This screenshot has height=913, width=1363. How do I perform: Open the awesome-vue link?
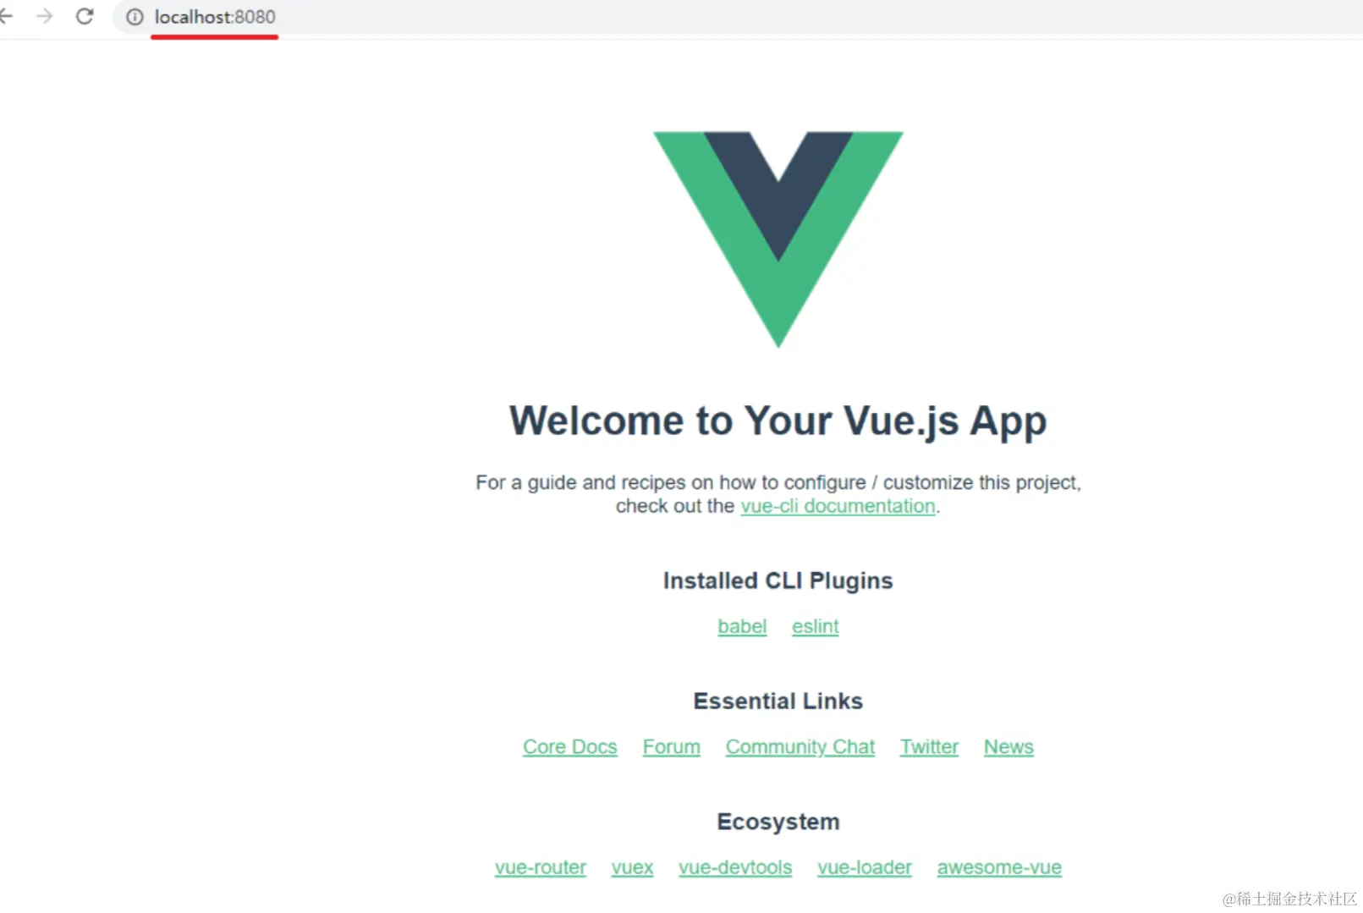click(999, 867)
